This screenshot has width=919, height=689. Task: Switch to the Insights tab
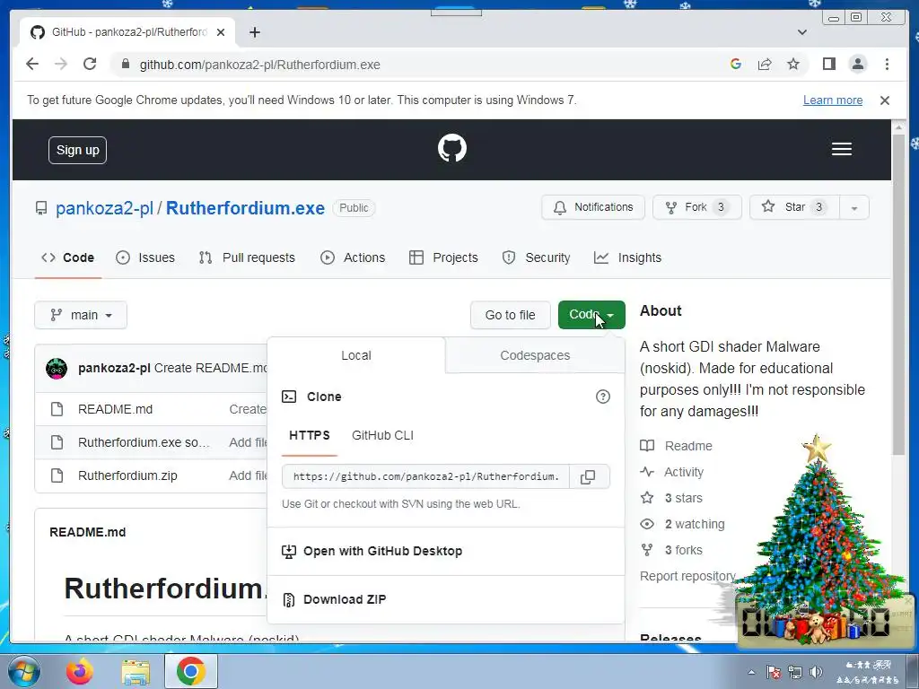tap(627, 257)
